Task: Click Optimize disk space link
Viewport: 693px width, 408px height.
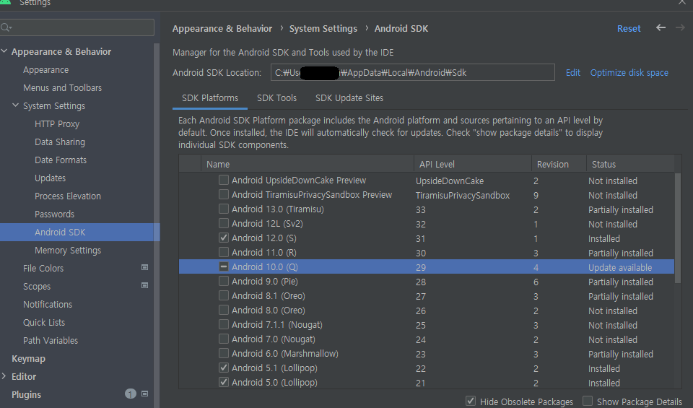Action: pos(629,72)
